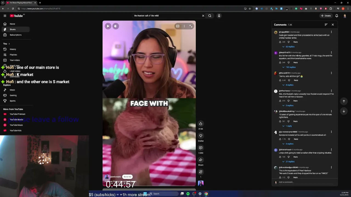
Task: Open Spotify from the taskbar
Action: 188,194
